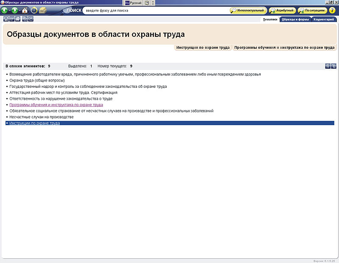Image resolution: width=339 pixels, height=263 pixels.
Task: Open the RU Русский language selector
Action: pos(133,3)
